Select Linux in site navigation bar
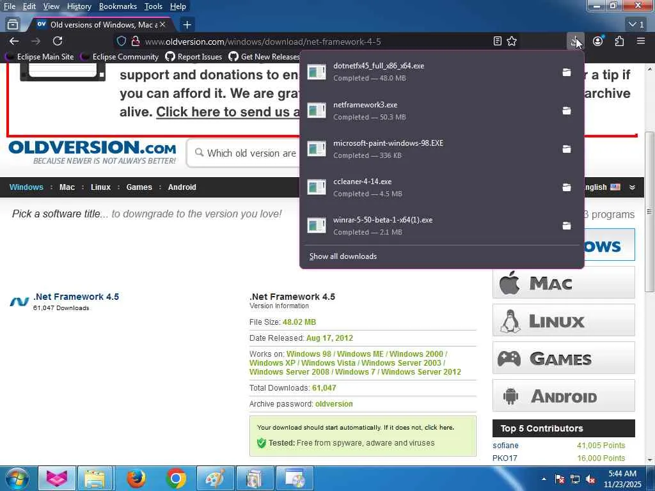The image size is (655, 491). (x=100, y=187)
